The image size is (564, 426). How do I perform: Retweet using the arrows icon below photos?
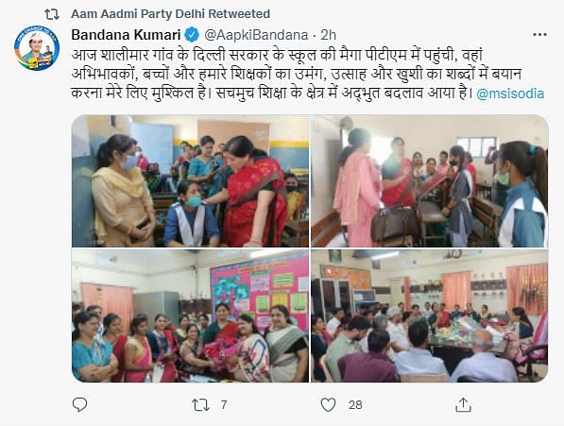tap(200, 405)
